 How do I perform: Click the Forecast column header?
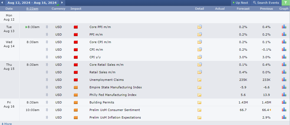243,9
